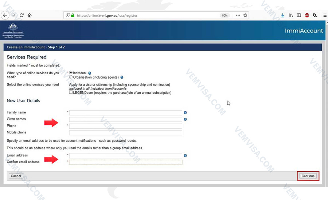Click the Given names input field
Viewport: 328px width, 200px height.
(125, 119)
